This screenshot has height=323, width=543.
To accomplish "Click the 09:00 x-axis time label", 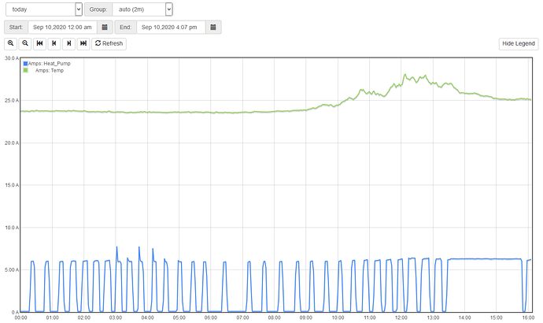I will coord(306,317).
